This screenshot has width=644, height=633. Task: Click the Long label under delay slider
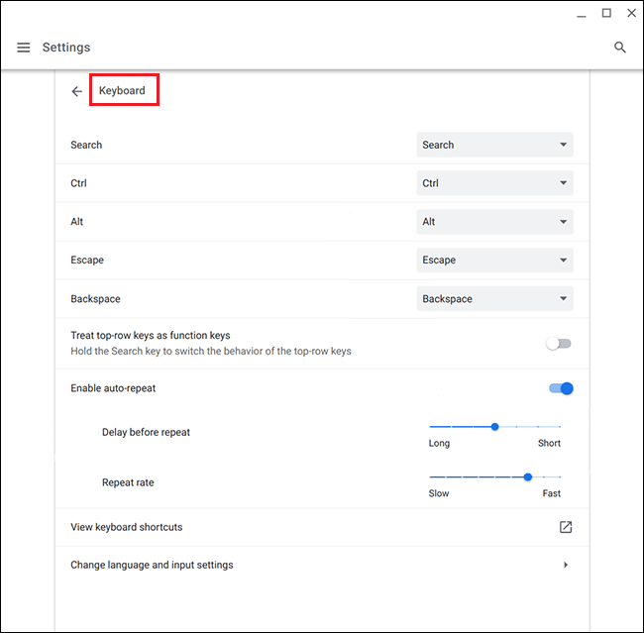click(x=439, y=443)
